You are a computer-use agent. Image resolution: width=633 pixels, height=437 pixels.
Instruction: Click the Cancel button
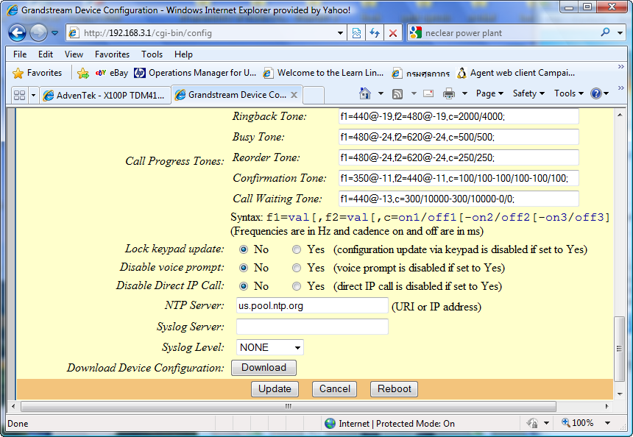pos(335,389)
